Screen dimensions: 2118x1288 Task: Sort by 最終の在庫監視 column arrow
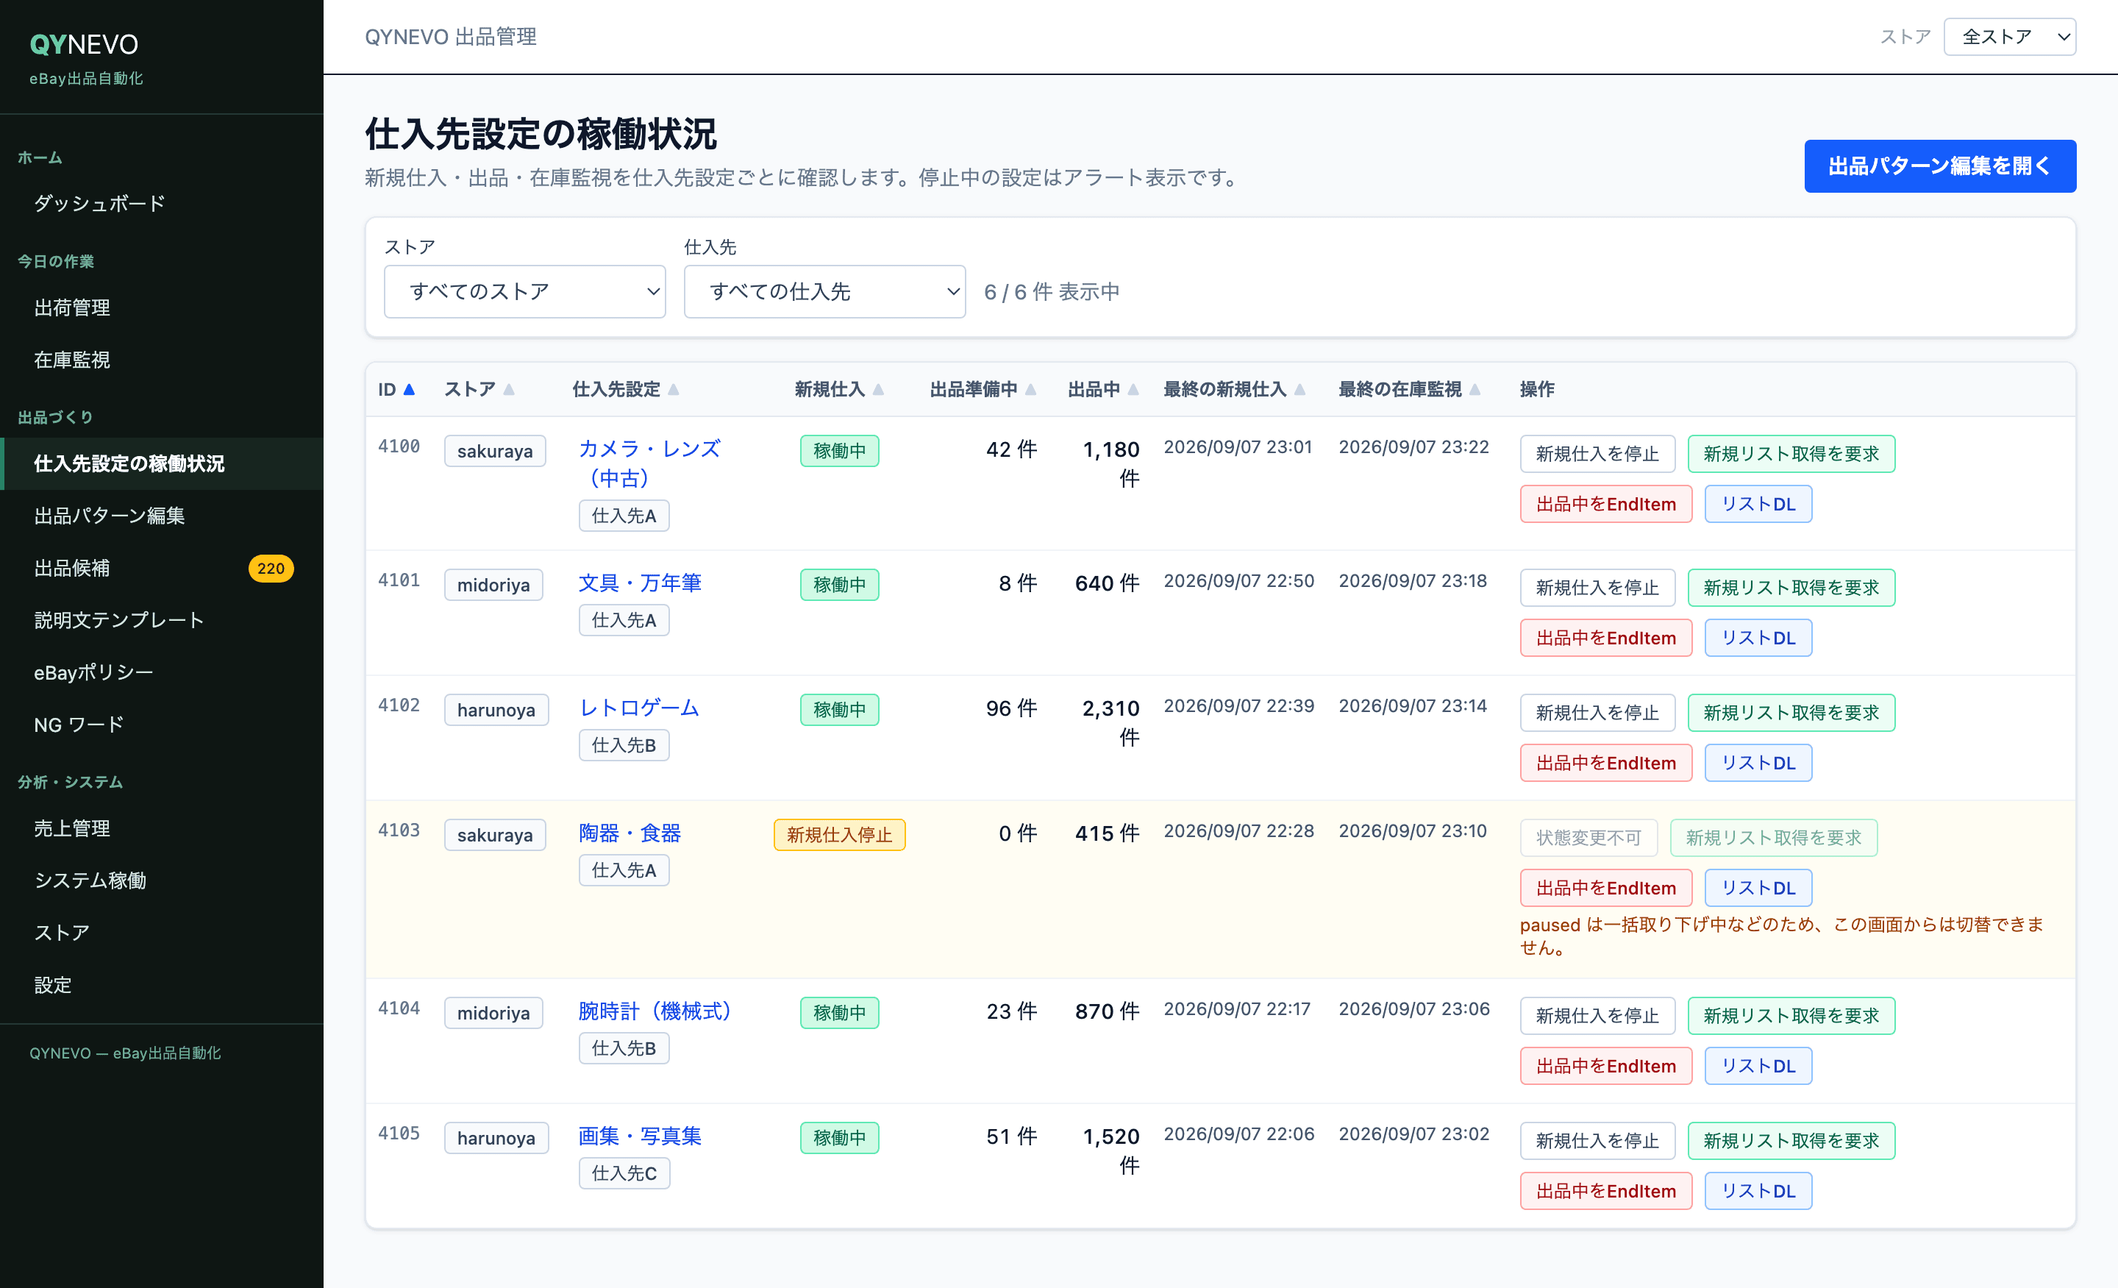click(x=1475, y=390)
